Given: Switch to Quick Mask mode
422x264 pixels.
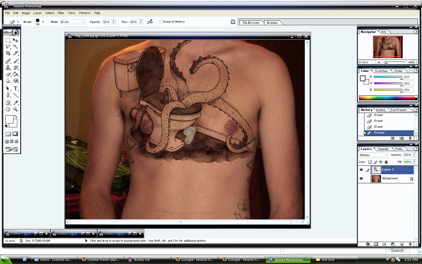Looking at the screenshot, I should coord(15,134).
